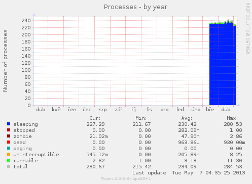252x184 pixels.
Task: Click the blue sleeping legend swatch
Action: point(9,124)
